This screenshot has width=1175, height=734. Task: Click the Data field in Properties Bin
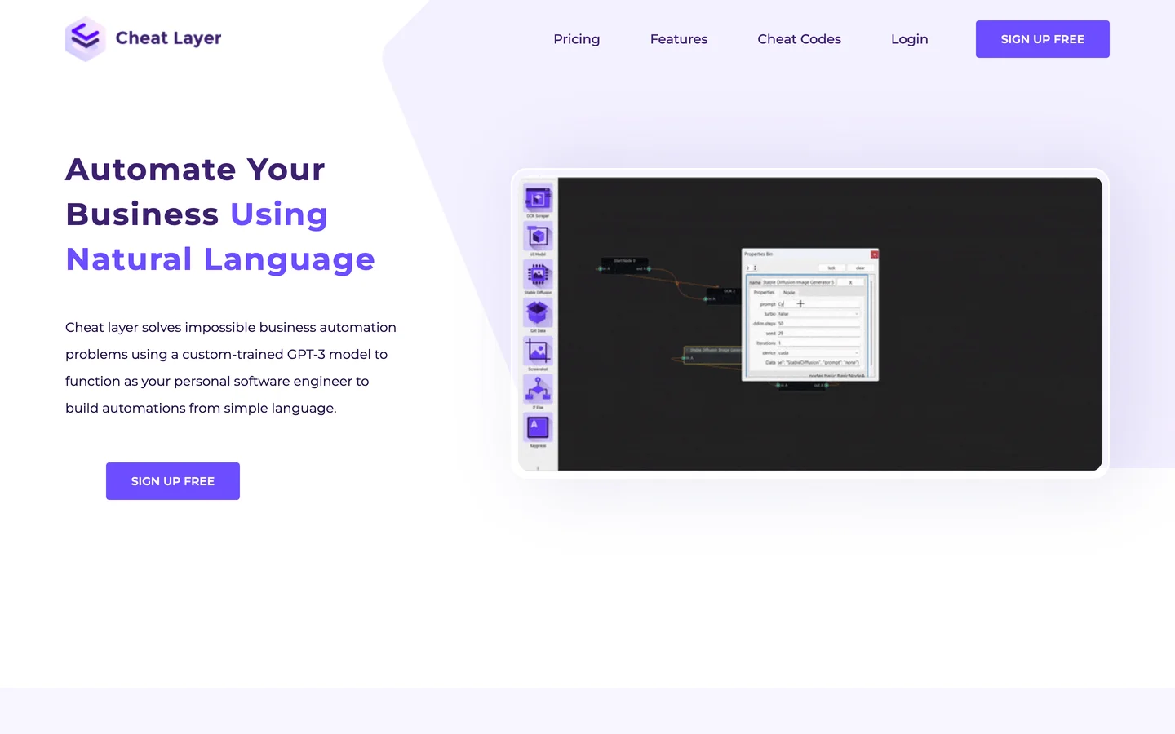818,363
